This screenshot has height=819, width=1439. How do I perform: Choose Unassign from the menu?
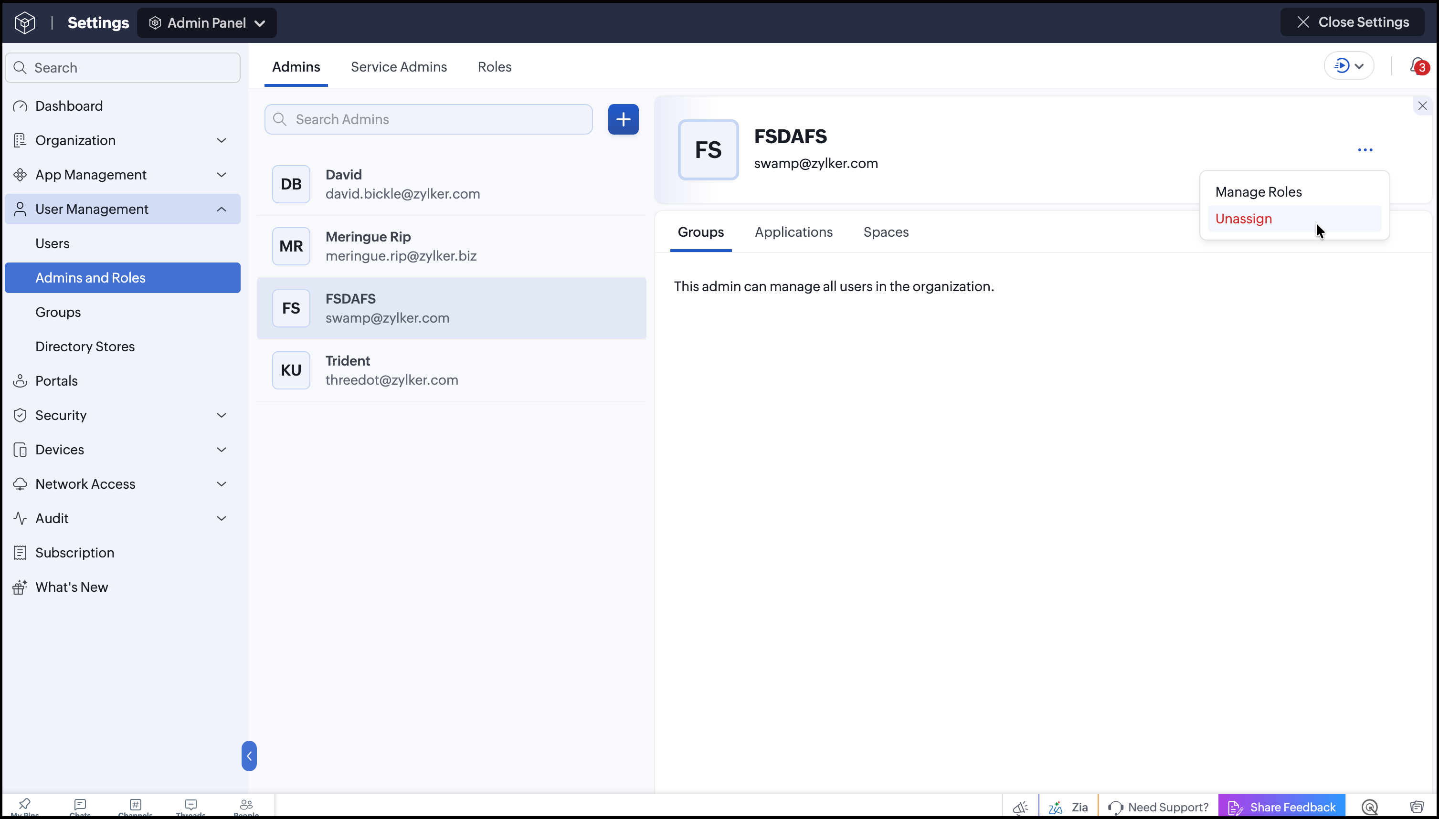tap(1294, 218)
